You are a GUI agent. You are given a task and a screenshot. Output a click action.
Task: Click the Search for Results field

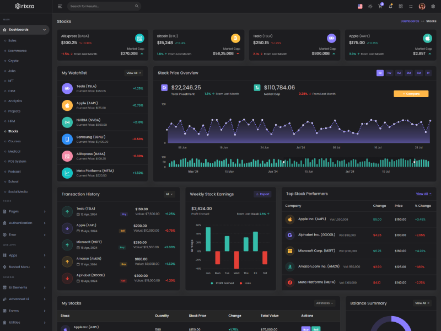(x=105, y=6)
